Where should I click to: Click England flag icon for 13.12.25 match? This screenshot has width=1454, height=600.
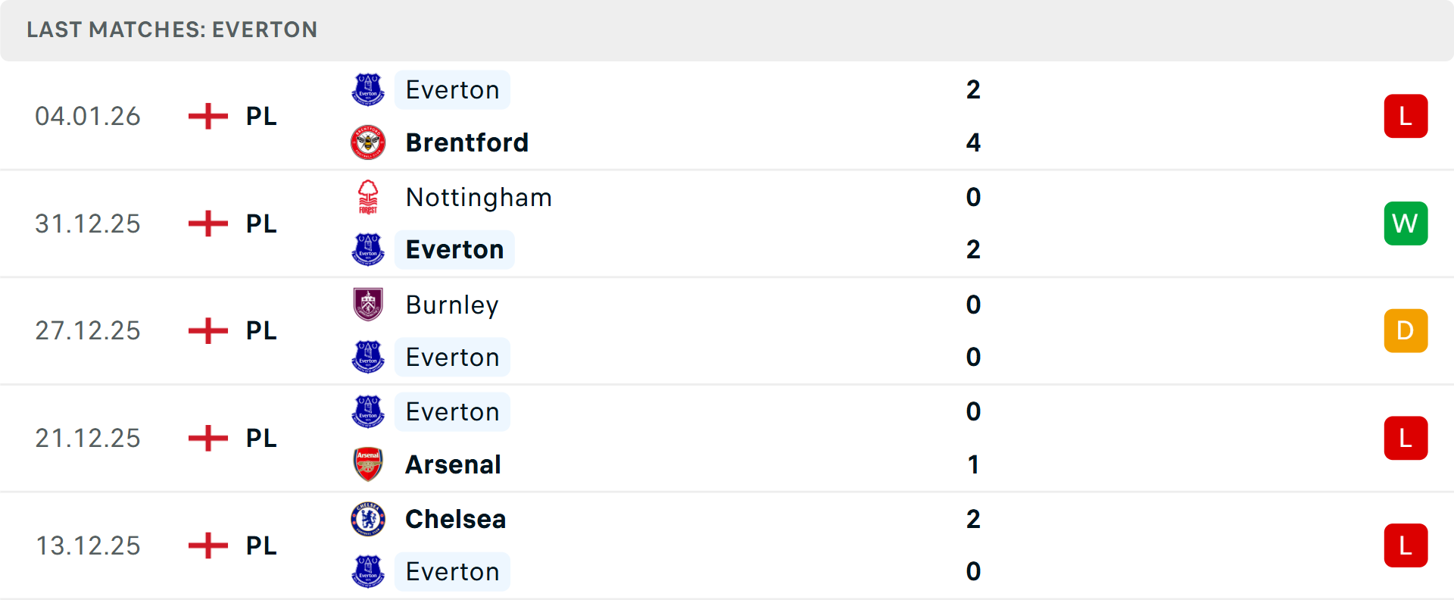pyautogui.click(x=208, y=545)
